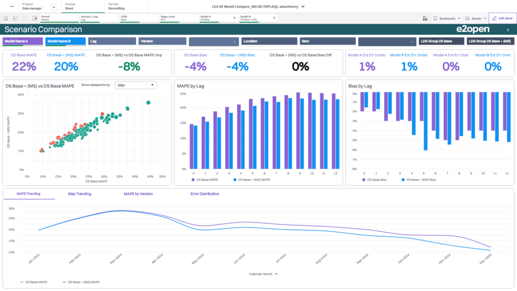Expand the Sheets dropdown
The image size is (517, 291).
click(x=475, y=18)
